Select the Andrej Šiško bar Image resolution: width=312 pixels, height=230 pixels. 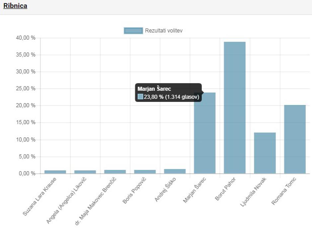click(175, 171)
